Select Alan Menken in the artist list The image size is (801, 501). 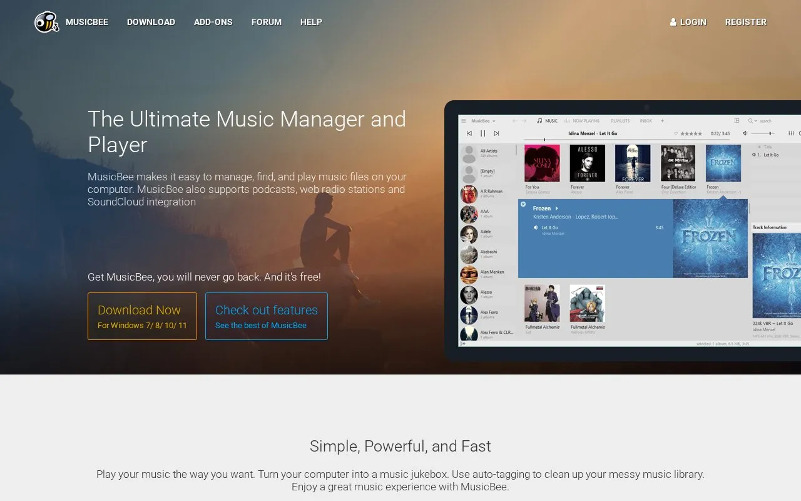[487, 274]
